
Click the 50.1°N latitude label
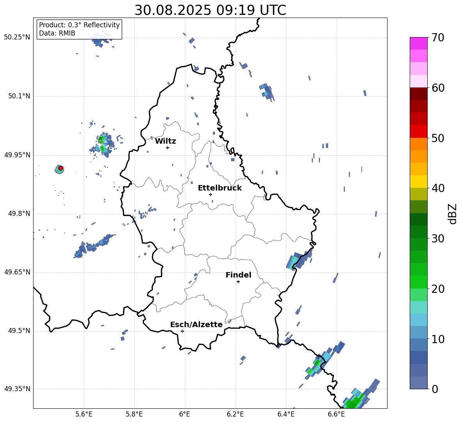click(x=19, y=96)
